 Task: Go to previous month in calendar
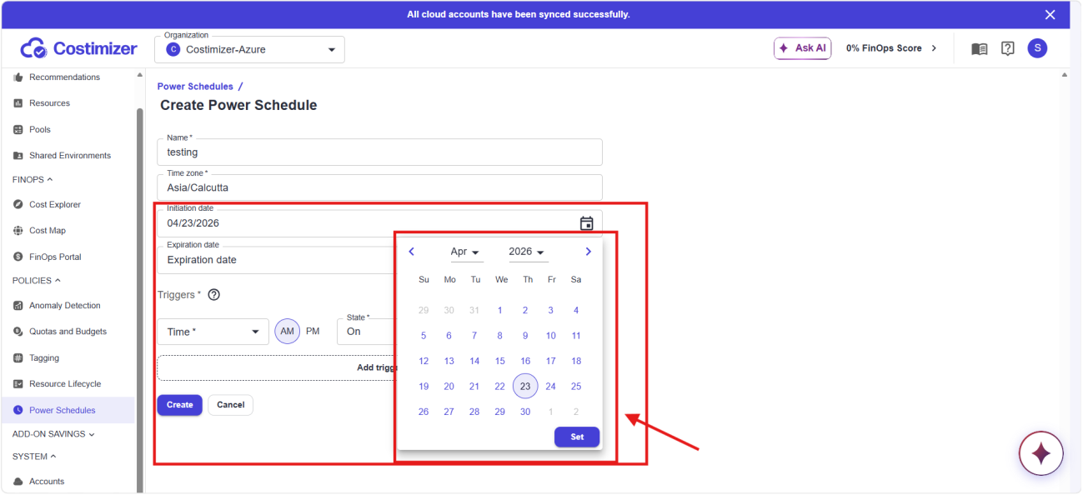click(x=411, y=252)
